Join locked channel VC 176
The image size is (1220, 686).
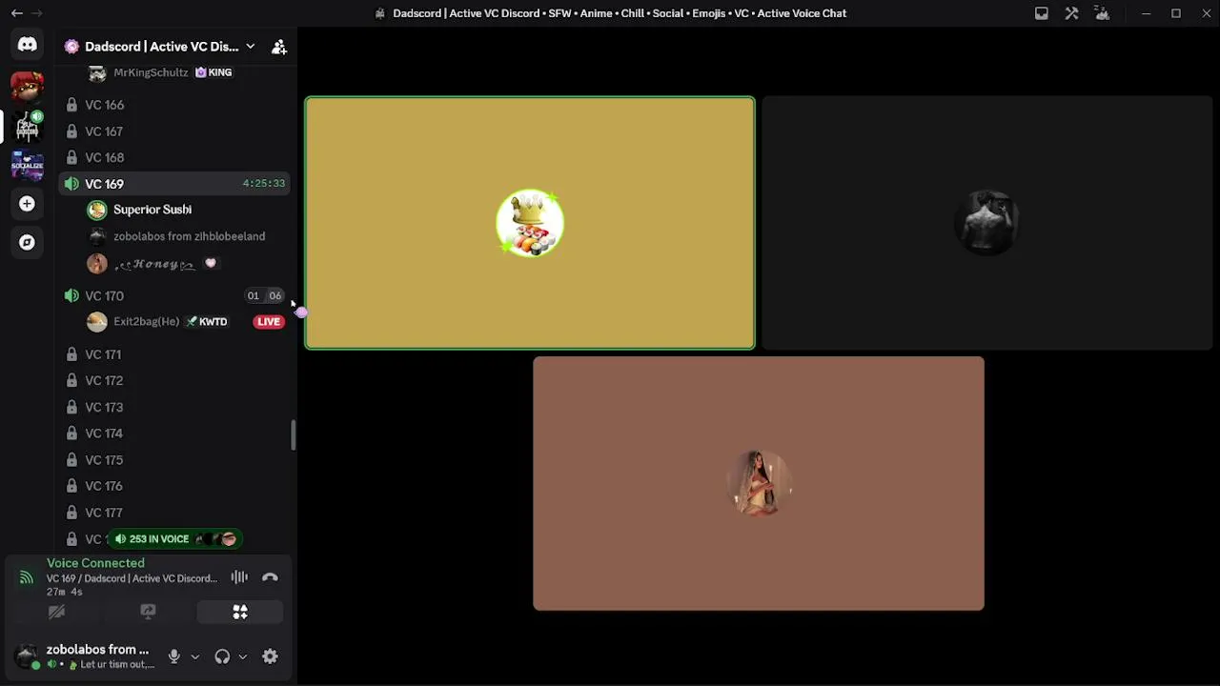point(175,486)
